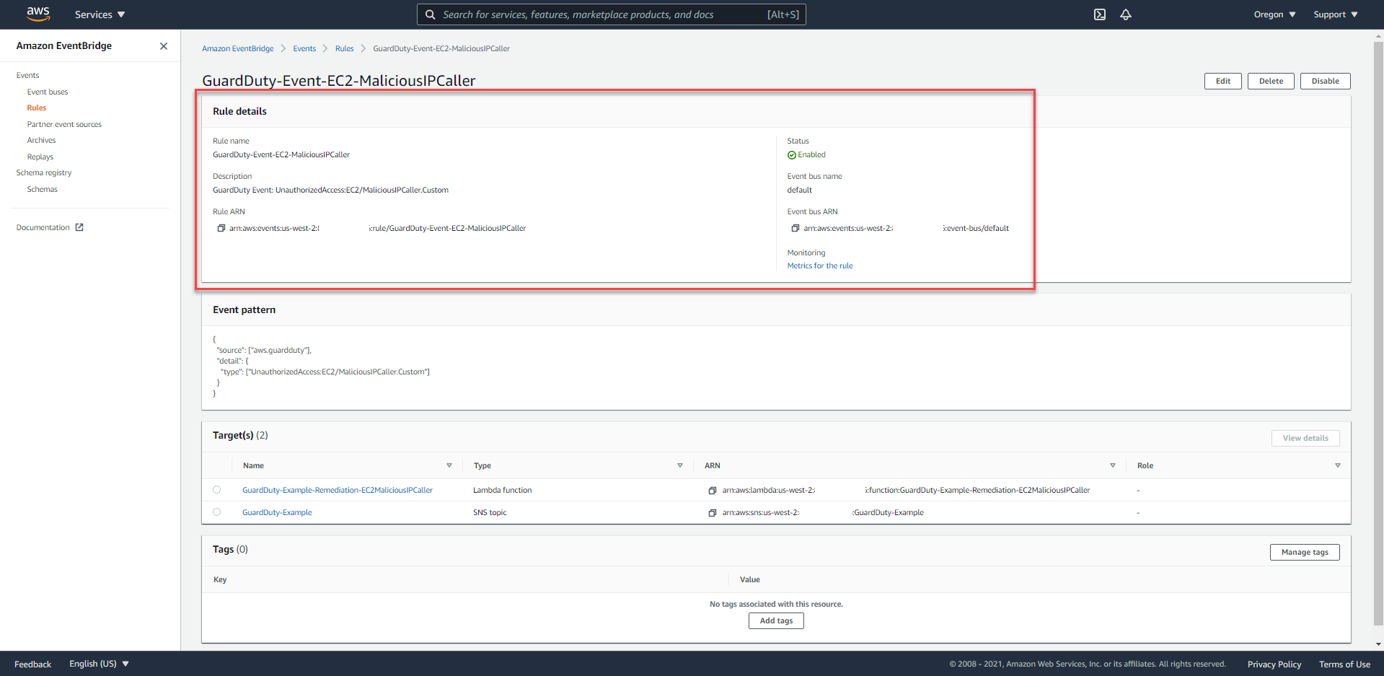
Task: Click the Manage tags button
Action: [x=1305, y=552]
